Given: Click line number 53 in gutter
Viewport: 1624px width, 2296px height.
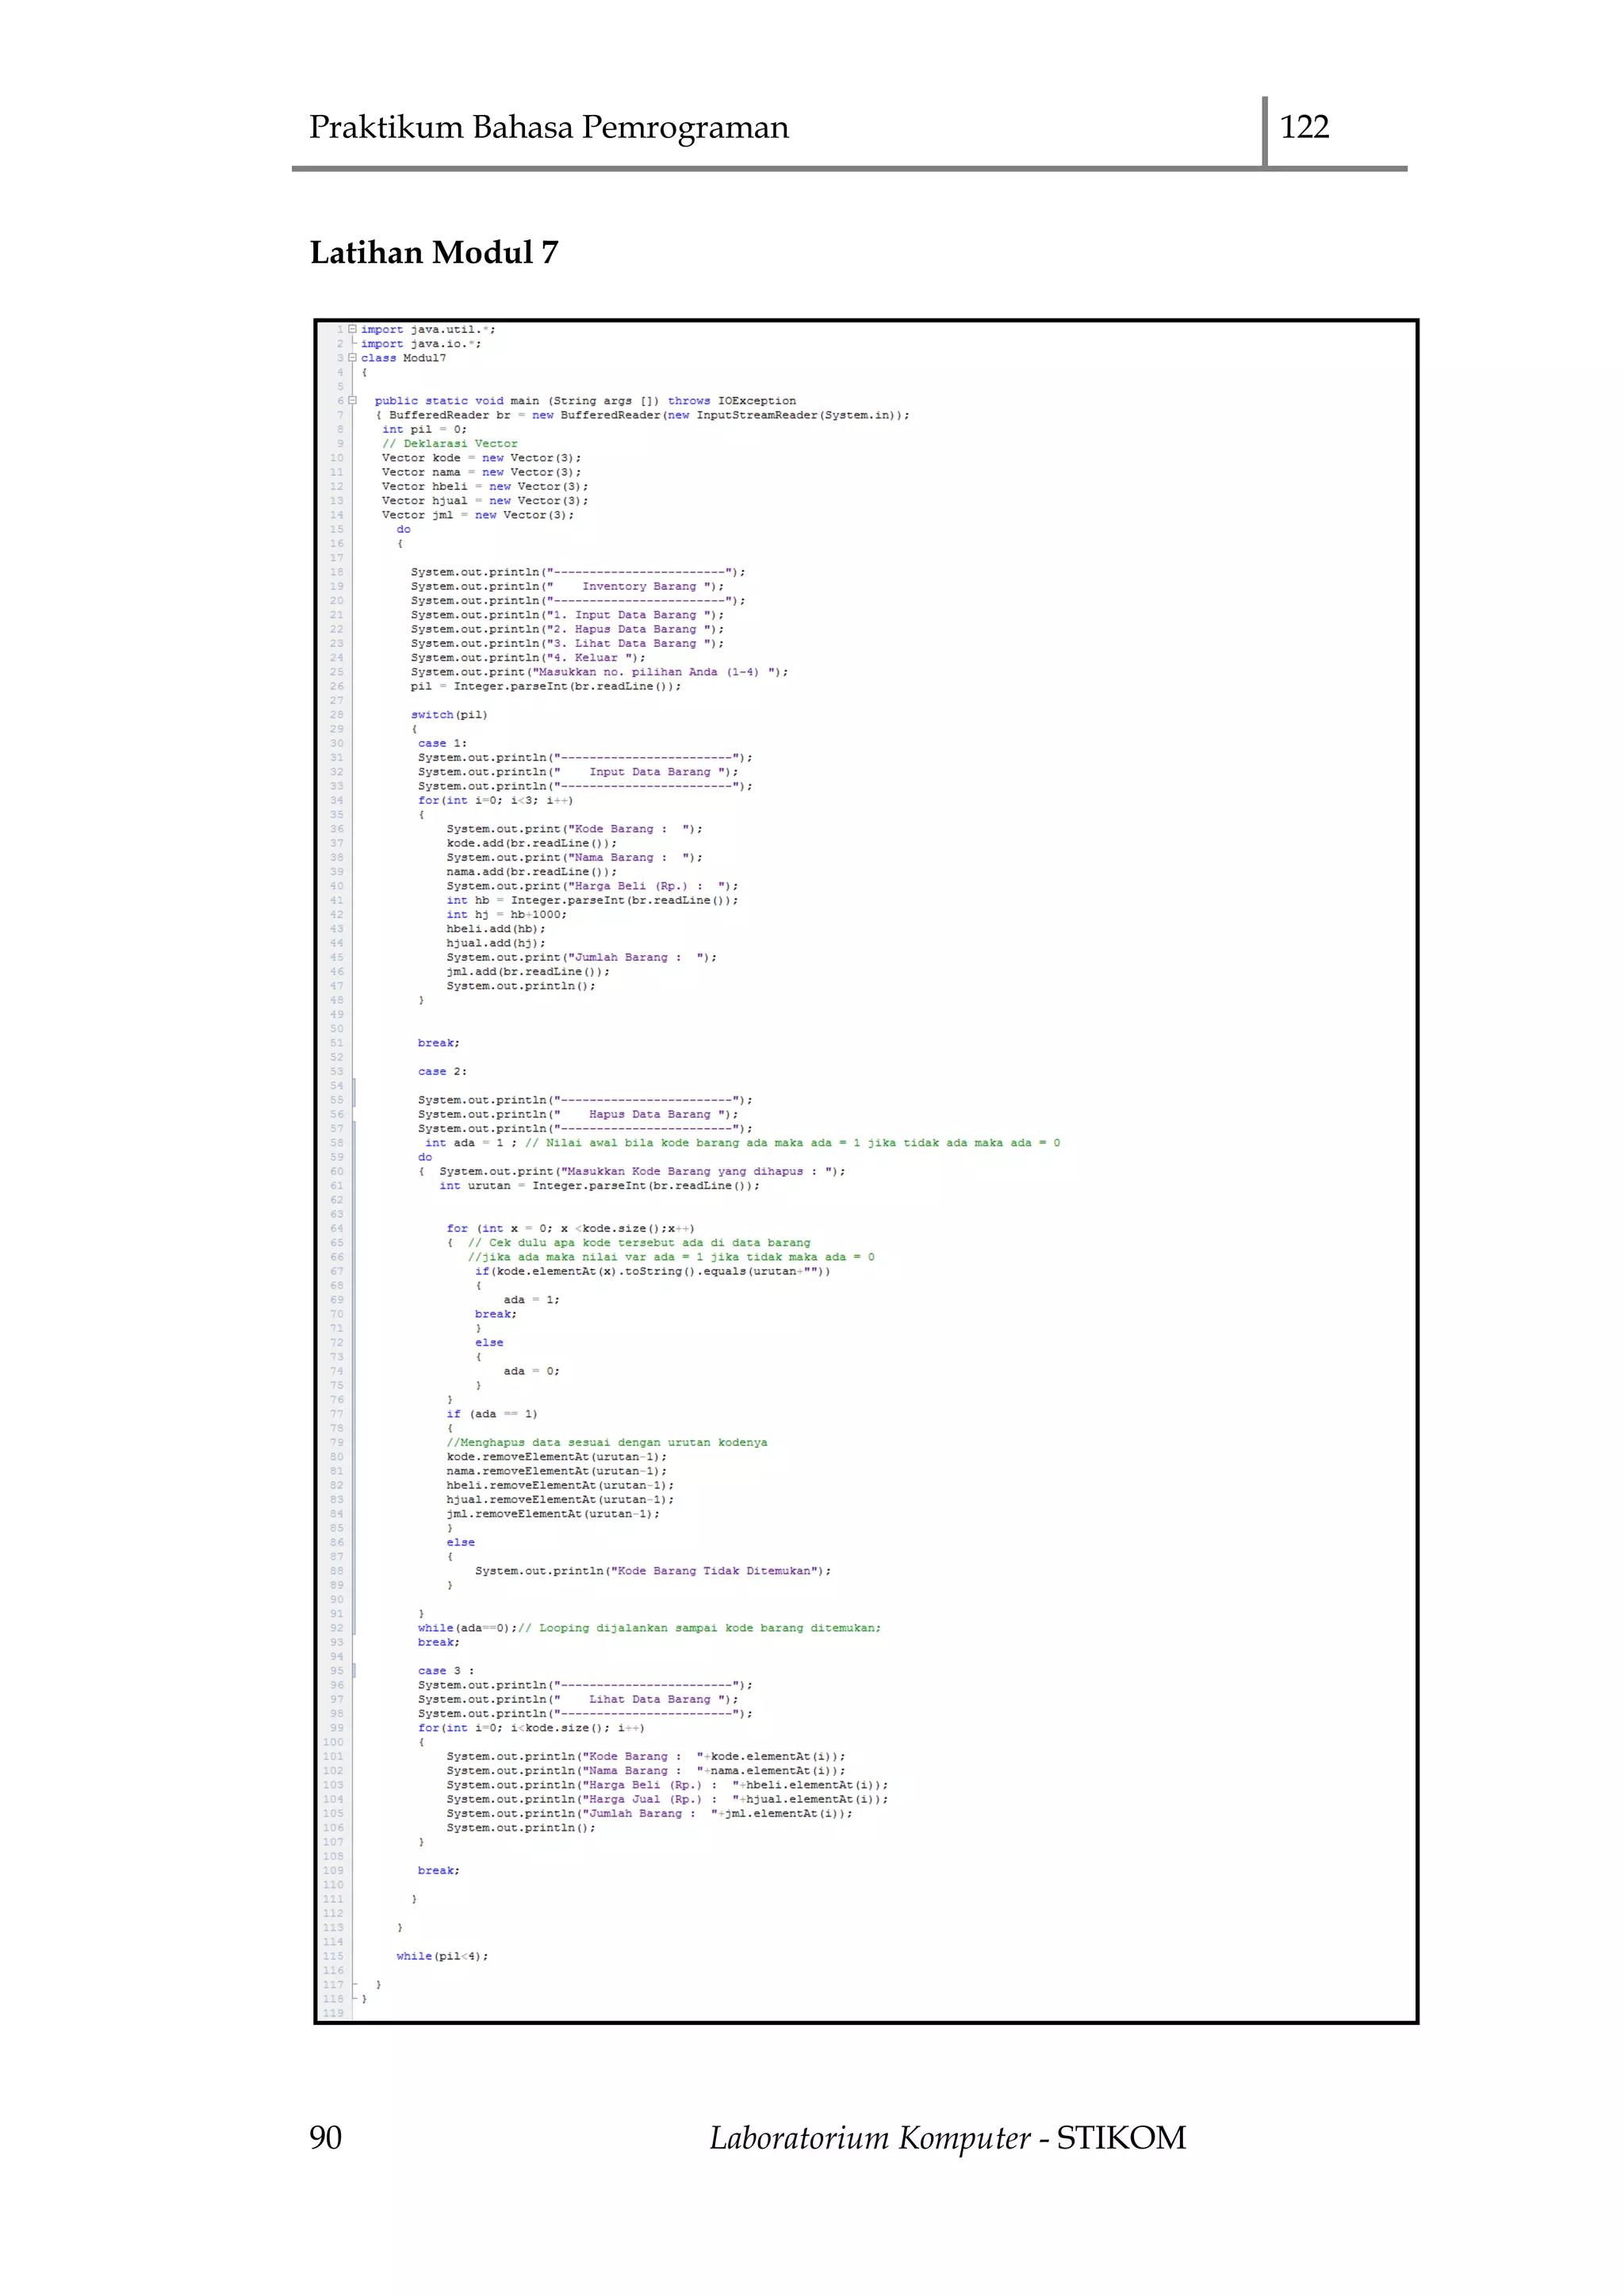Looking at the screenshot, I should click(337, 1072).
